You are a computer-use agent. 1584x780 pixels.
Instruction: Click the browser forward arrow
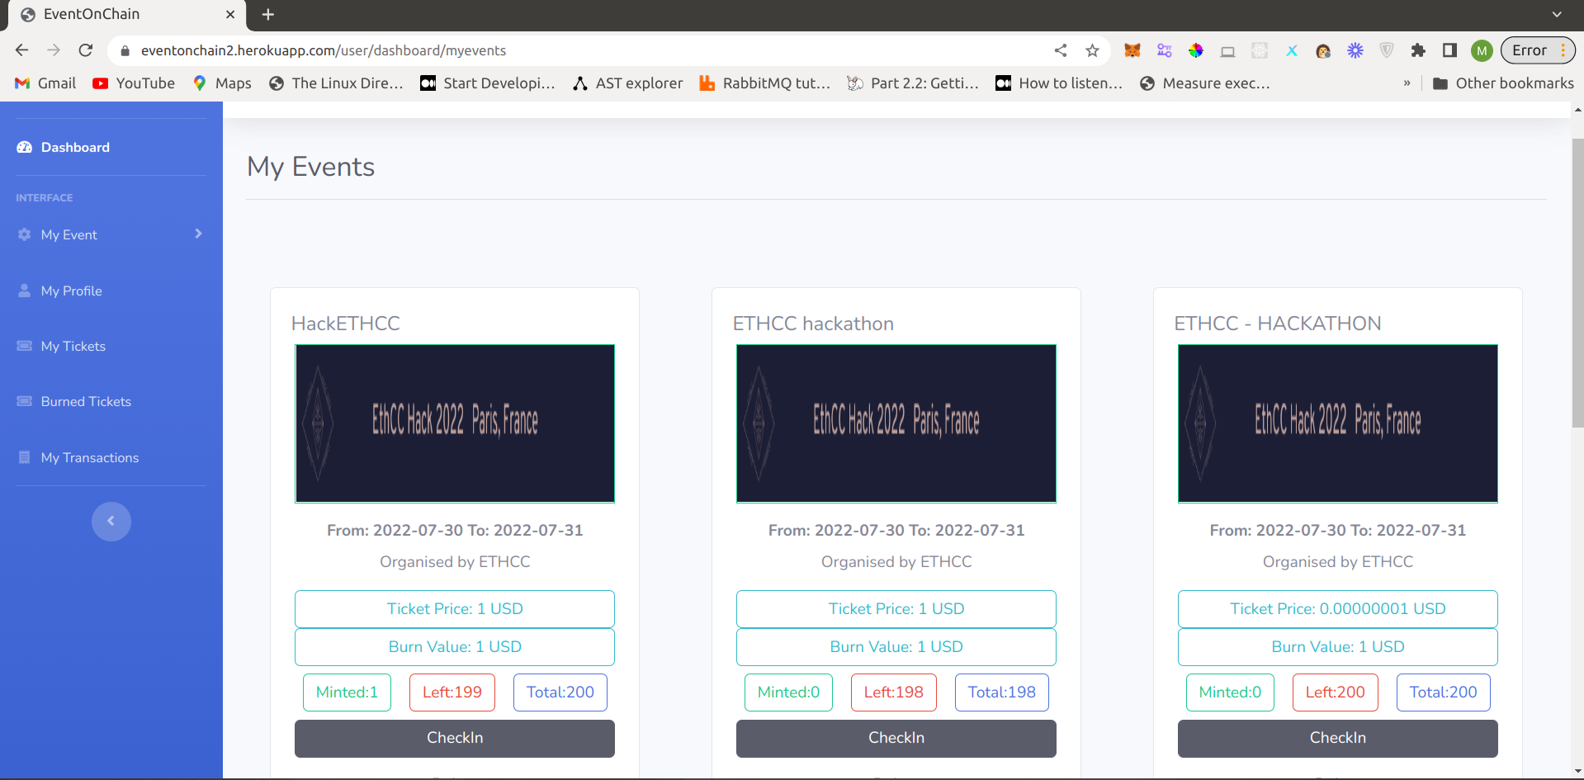click(x=54, y=50)
